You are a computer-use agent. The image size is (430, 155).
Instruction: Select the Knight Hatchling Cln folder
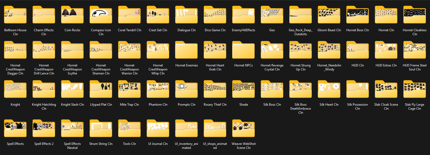44,89
